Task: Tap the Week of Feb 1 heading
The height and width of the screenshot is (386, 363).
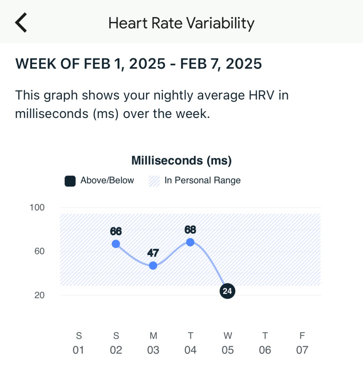Action: [138, 64]
